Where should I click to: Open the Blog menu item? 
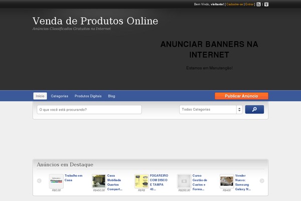coord(111,96)
